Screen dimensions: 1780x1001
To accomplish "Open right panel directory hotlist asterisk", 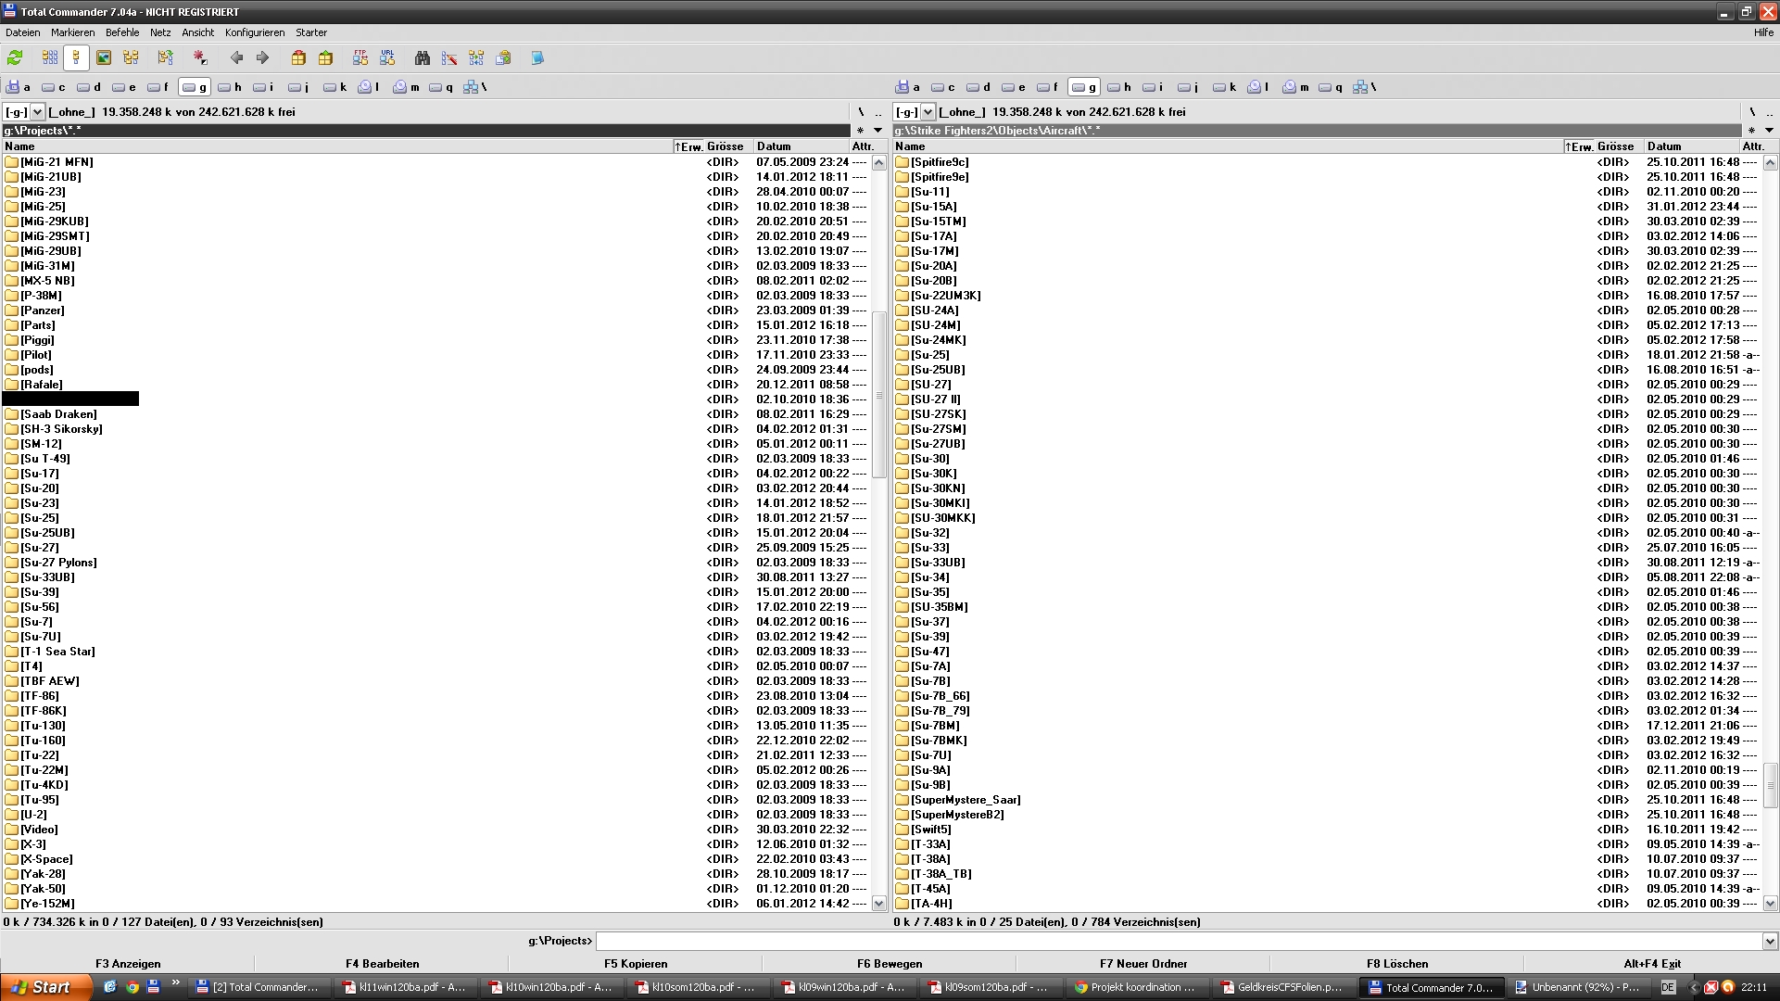I will click(x=1751, y=131).
